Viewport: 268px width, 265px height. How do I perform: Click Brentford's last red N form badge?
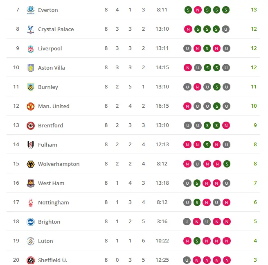pos(226,125)
